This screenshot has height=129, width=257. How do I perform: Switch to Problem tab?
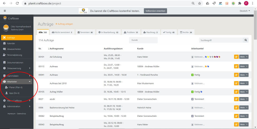tap(131, 32)
